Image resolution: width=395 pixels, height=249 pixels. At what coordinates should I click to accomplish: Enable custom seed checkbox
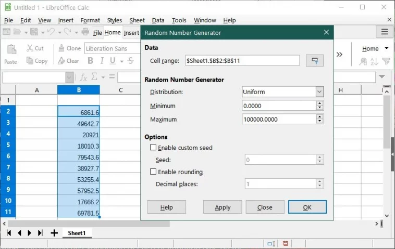(153, 148)
